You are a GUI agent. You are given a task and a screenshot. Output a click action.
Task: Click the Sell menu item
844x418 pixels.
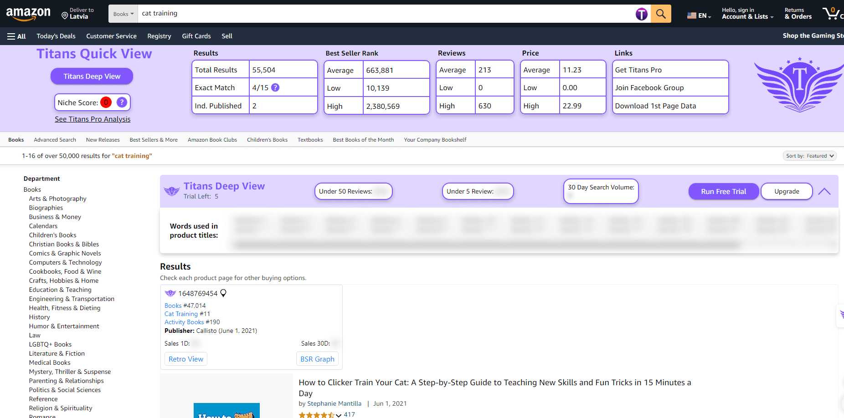point(227,36)
